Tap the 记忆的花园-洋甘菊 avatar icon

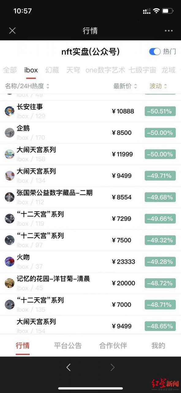click(9, 283)
